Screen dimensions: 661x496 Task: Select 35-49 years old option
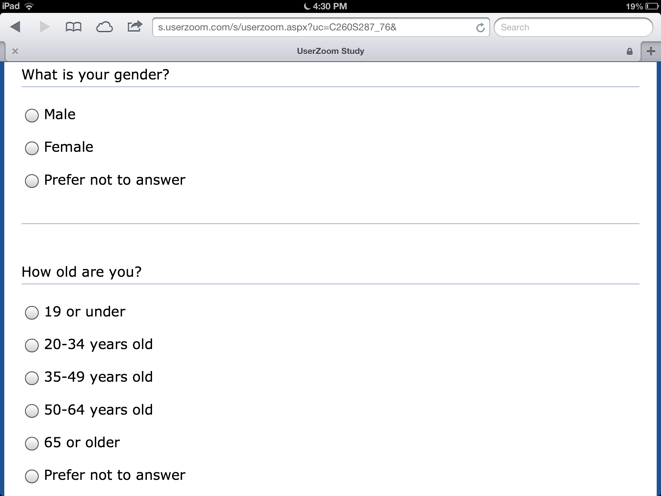[32, 378]
